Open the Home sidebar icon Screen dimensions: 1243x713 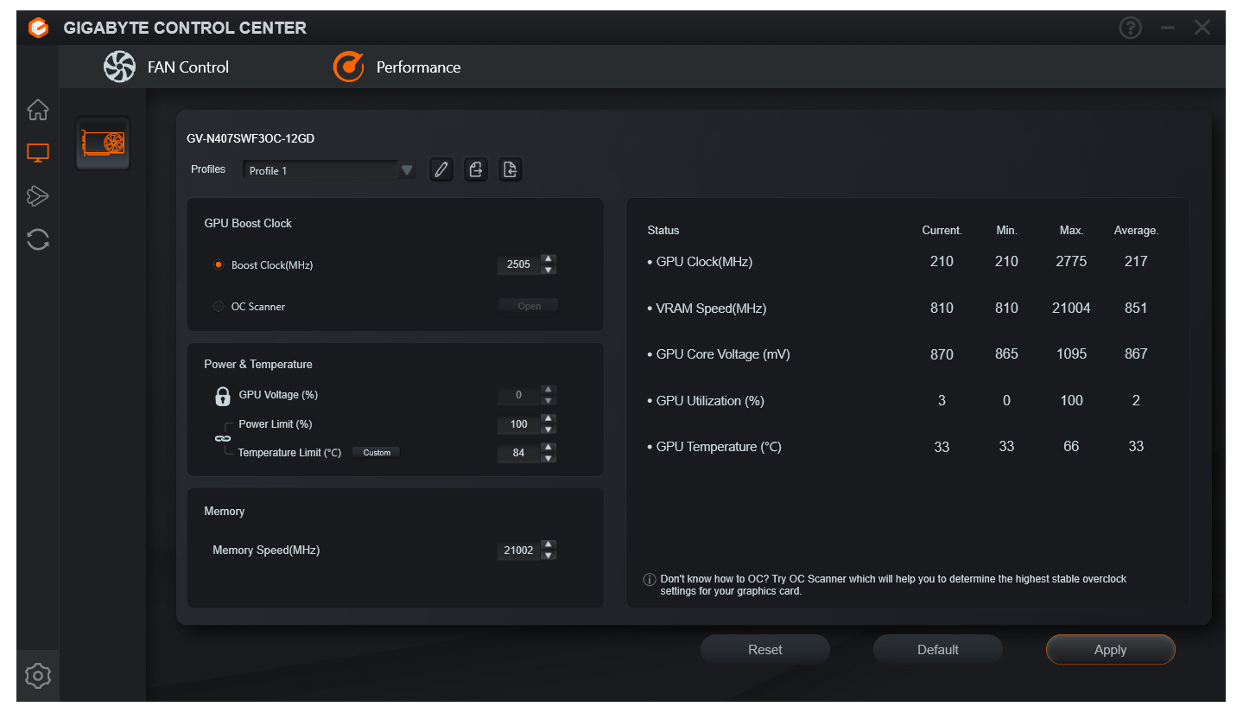point(37,110)
